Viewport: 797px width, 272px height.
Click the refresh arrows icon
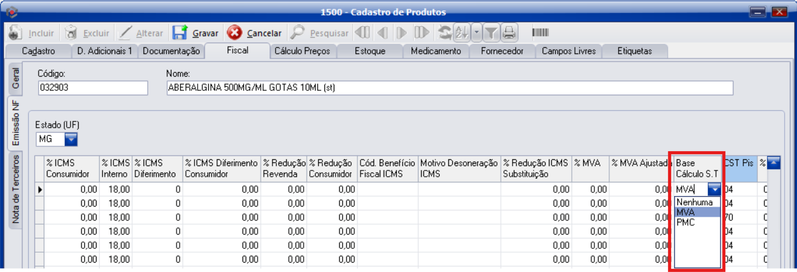[x=445, y=32]
